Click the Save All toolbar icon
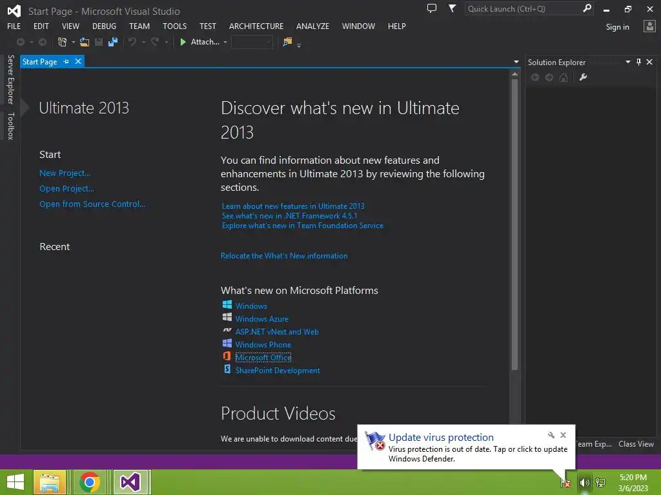The image size is (661, 495). click(113, 42)
